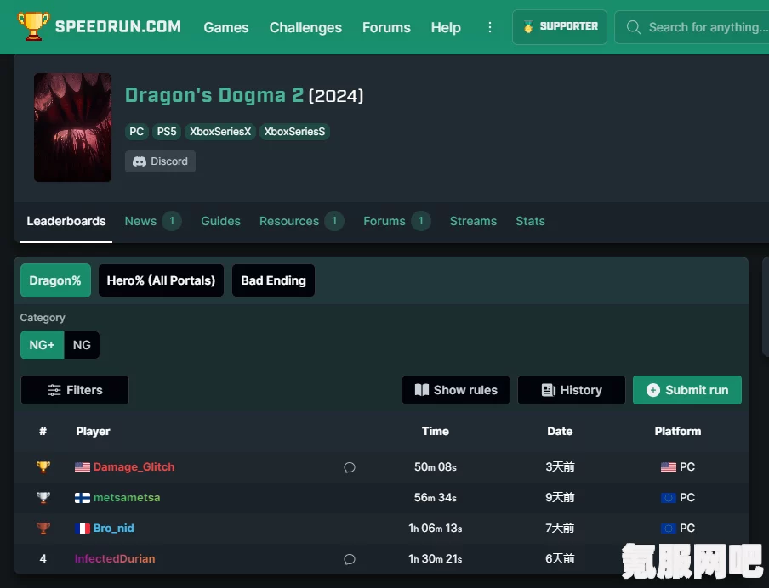Click the Time column header
The height and width of the screenshot is (588, 769).
435,431
